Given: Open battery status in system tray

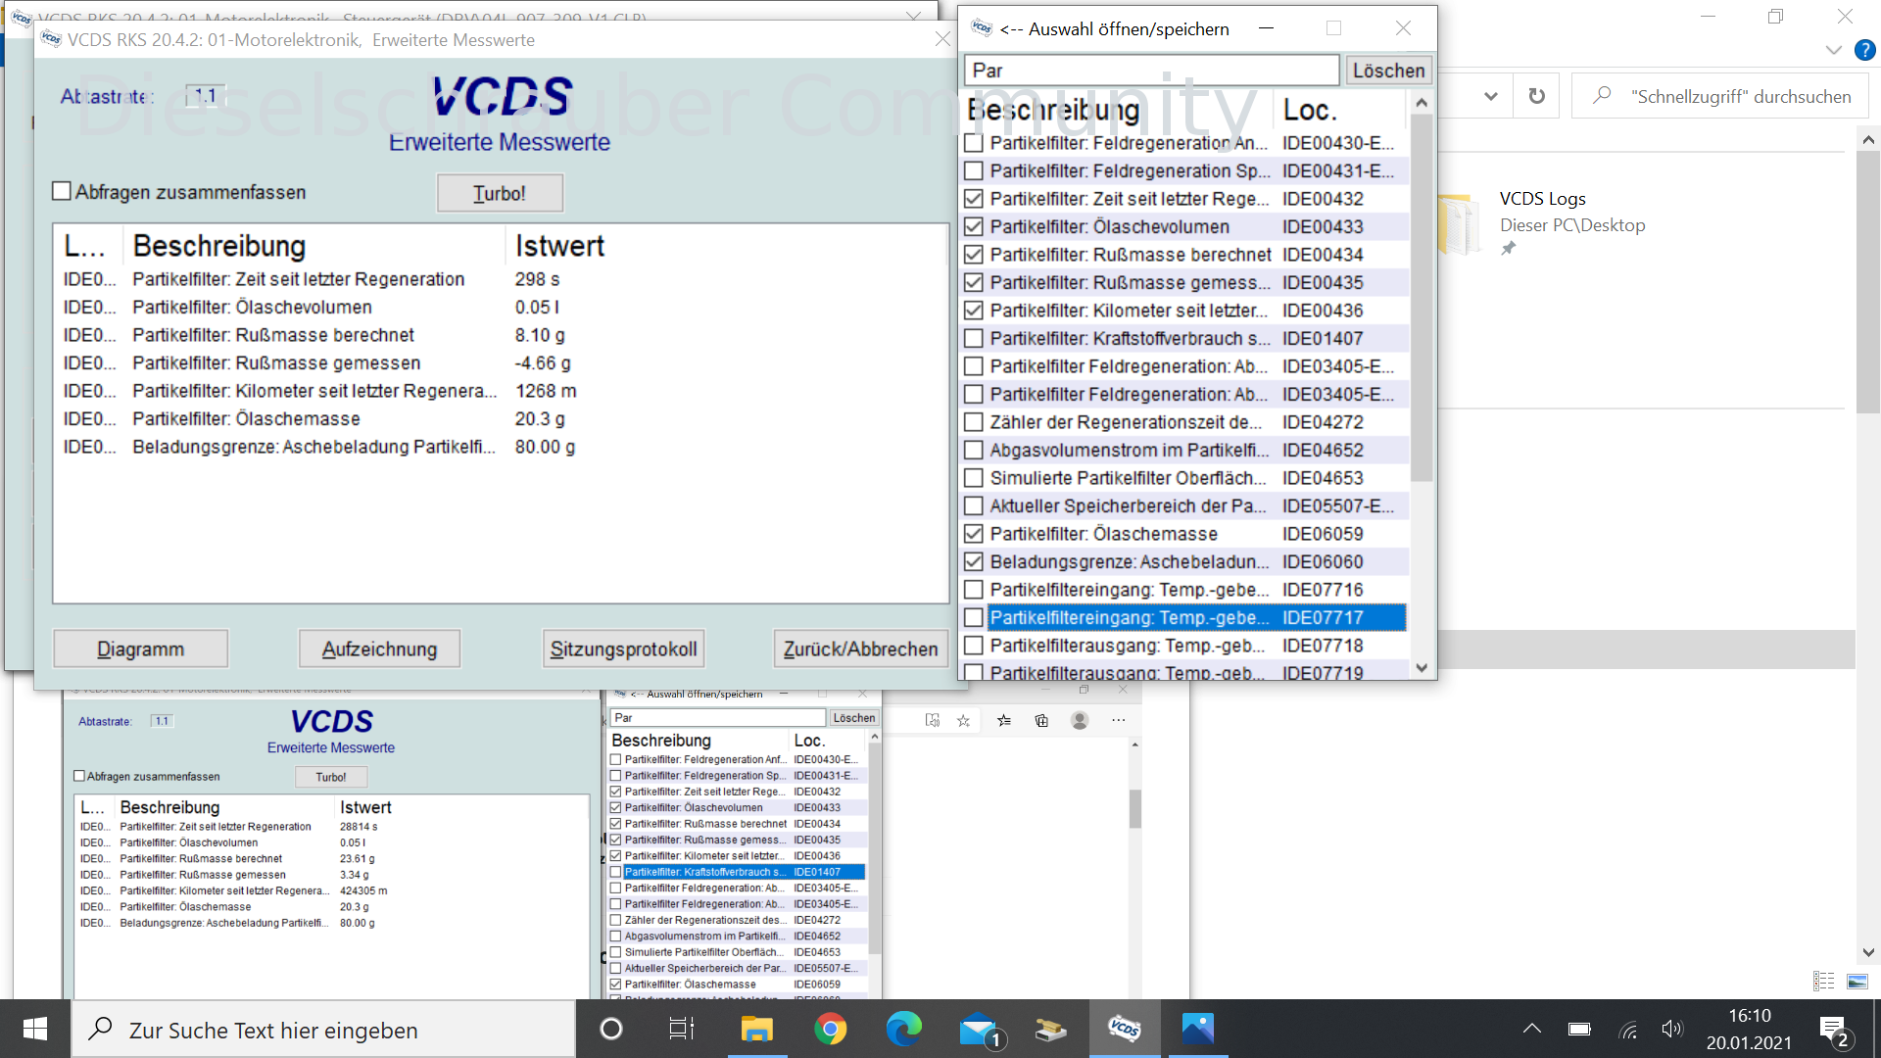Looking at the screenshot, I should 1579,1029.
